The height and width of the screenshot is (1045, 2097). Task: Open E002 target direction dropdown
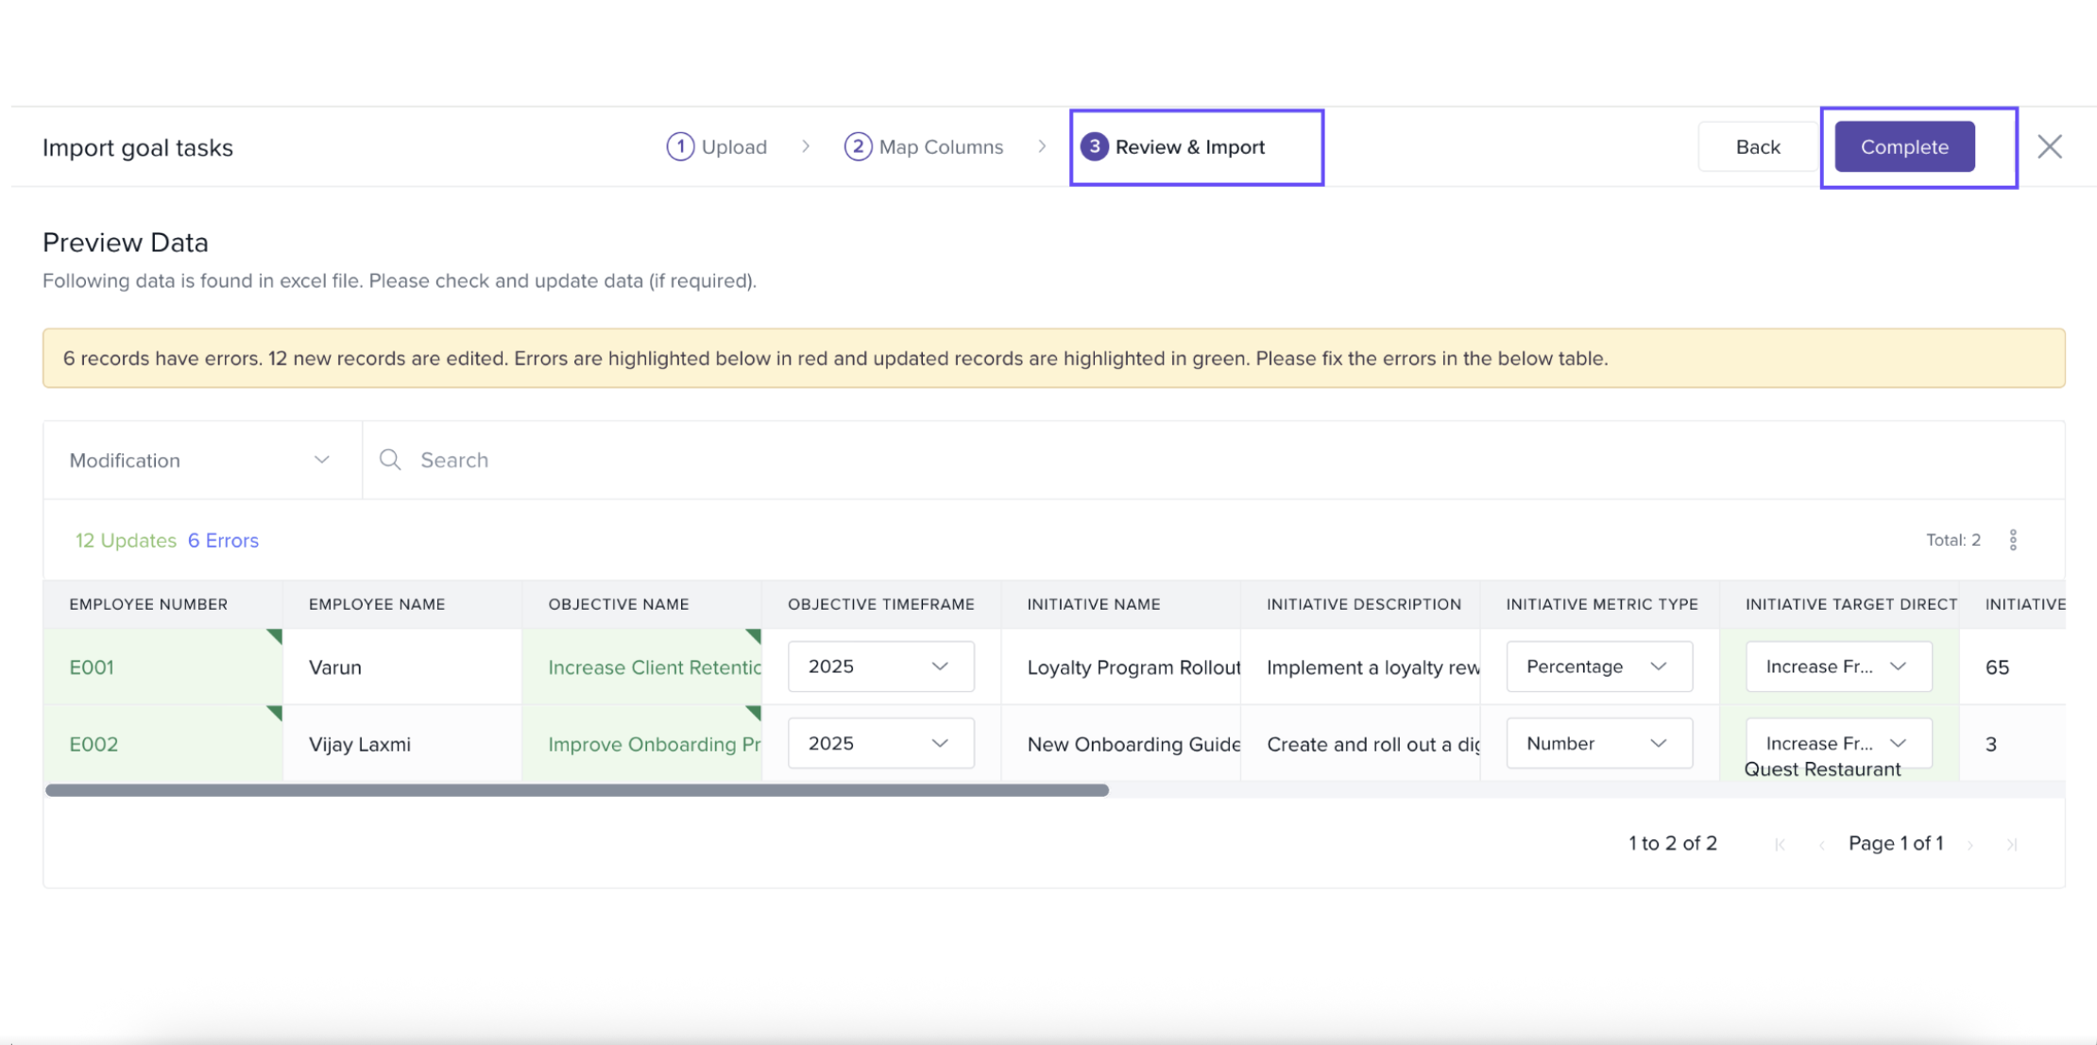pyautogui.click(x=1837, y=743)
